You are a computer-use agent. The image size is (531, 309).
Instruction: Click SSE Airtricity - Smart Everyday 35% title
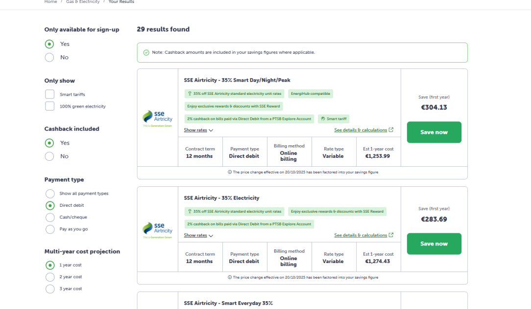click(x=228, y=303)
